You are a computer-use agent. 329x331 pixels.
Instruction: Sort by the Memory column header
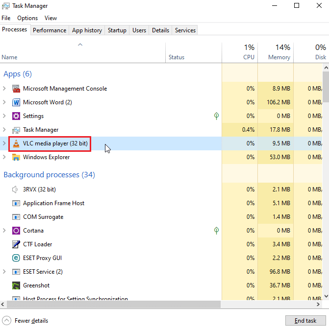coord(276,53)
